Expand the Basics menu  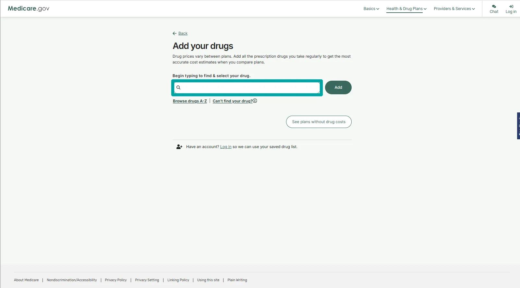[371, 9]
